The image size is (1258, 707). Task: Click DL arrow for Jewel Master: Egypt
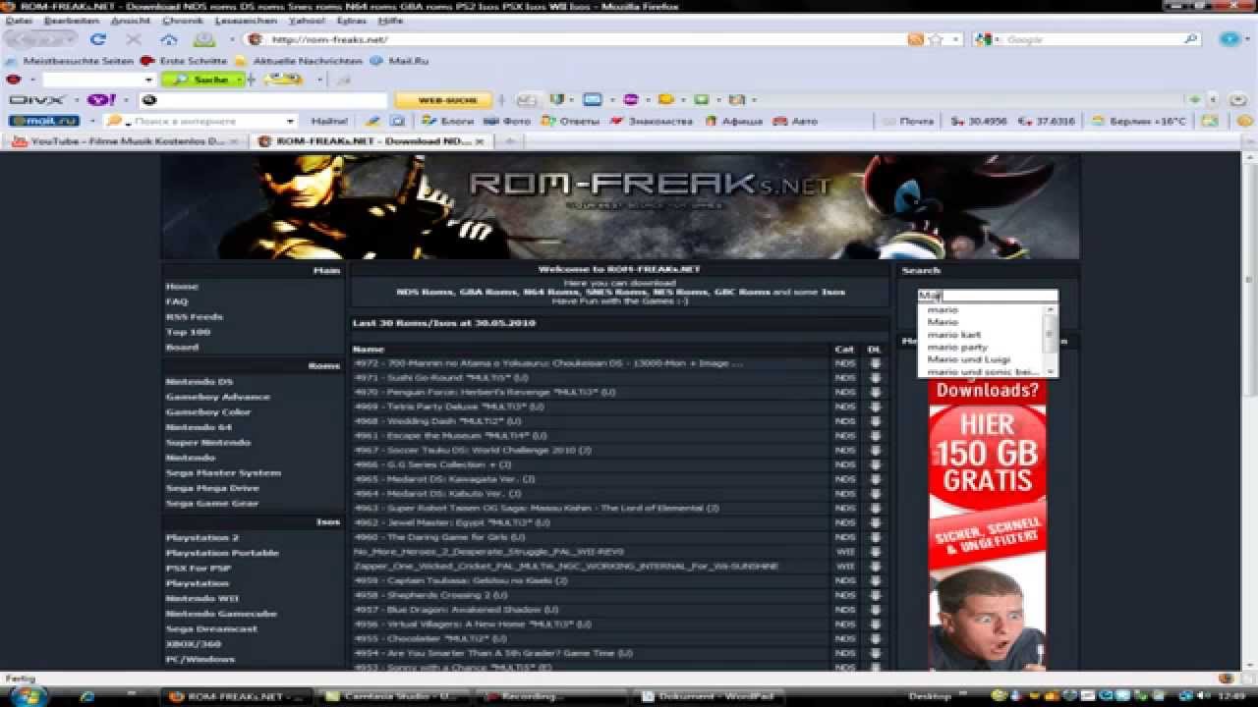click(x=875, y=522)
